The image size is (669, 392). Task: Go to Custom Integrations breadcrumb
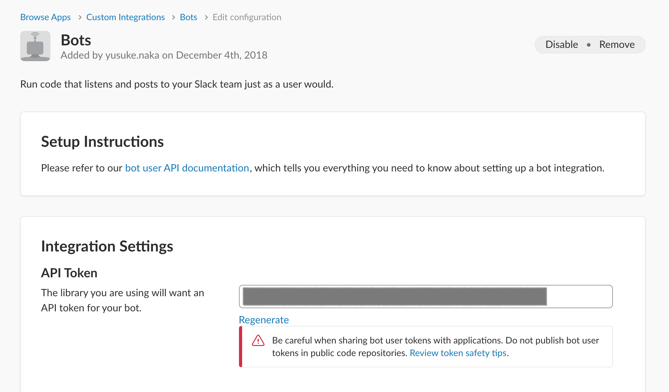pyautogui.click(x=125, y=17)
